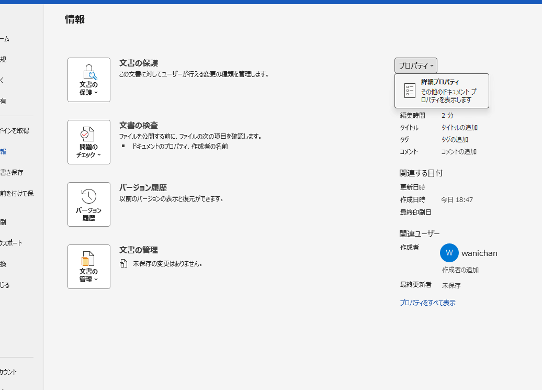Click the small document icon beside 未保存の変更はありません

point(123,264)
